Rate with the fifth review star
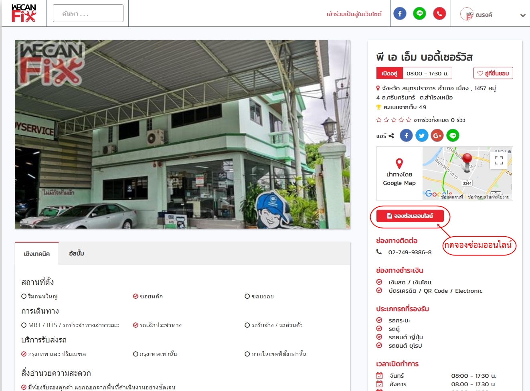530x391 pixels. pos(409,120)
